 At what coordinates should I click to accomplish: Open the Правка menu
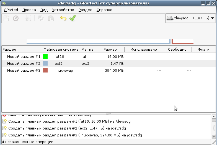point(29,10)
